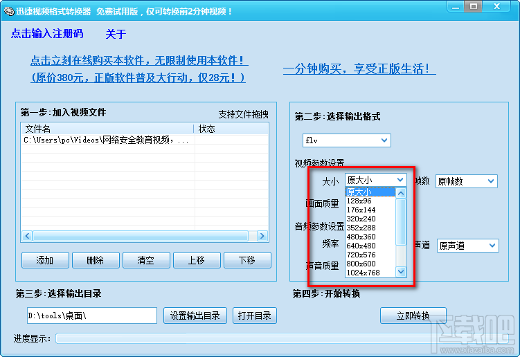520x357 pixels.
Task: Click the output directory field D:\tools\桌面\
Action: click(x=92, y=315)
